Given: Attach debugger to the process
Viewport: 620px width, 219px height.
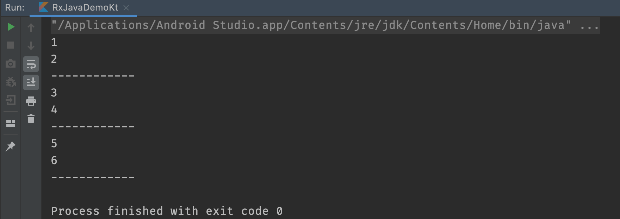Looking at the screenshot, I should point(11,82).
